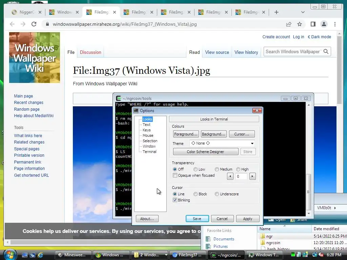Image resolution: width=347 pixels, height=260 pixels.
Task: Click the Background colour button
Action: point(213,134)
